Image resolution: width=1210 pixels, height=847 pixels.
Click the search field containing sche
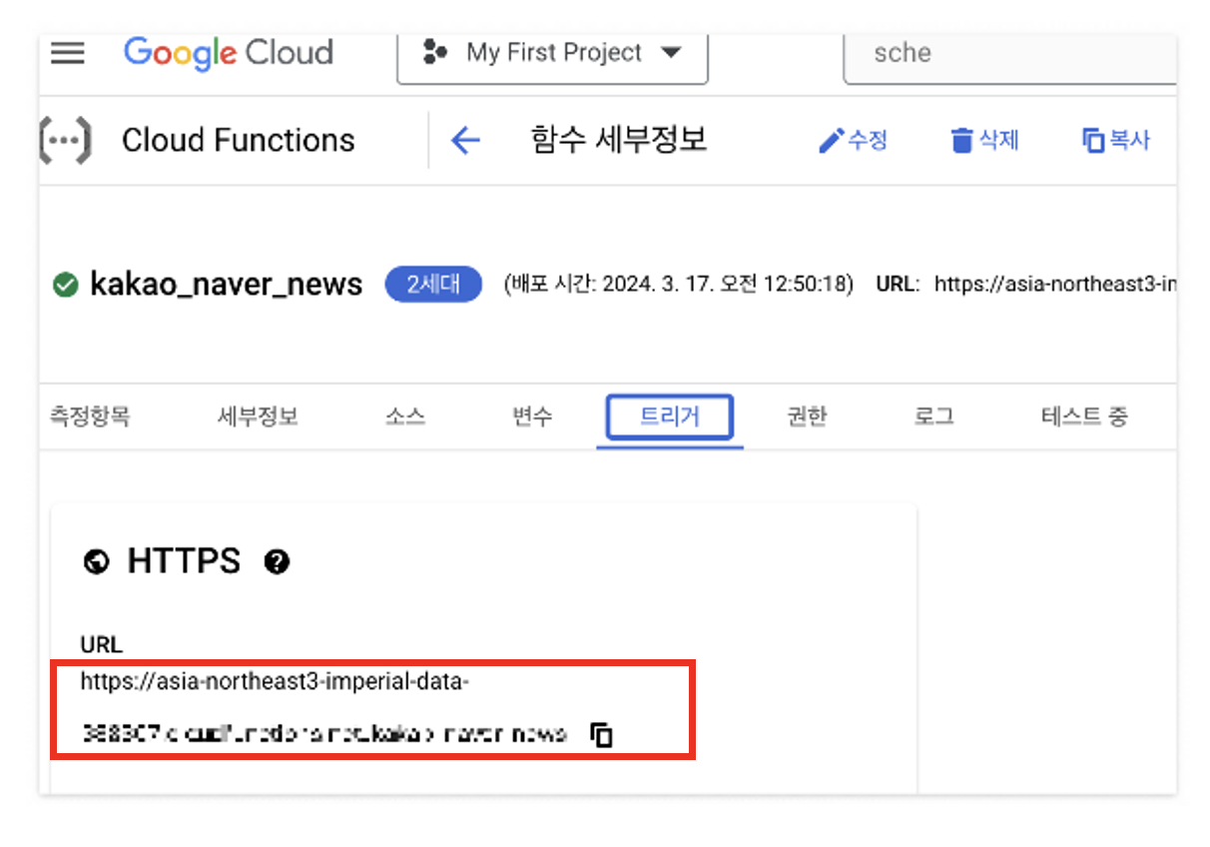tap(1010, 53)
